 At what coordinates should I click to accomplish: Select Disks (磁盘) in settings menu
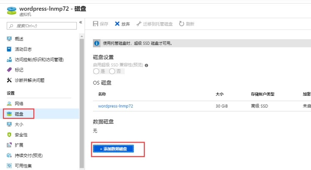click(19, 114)
